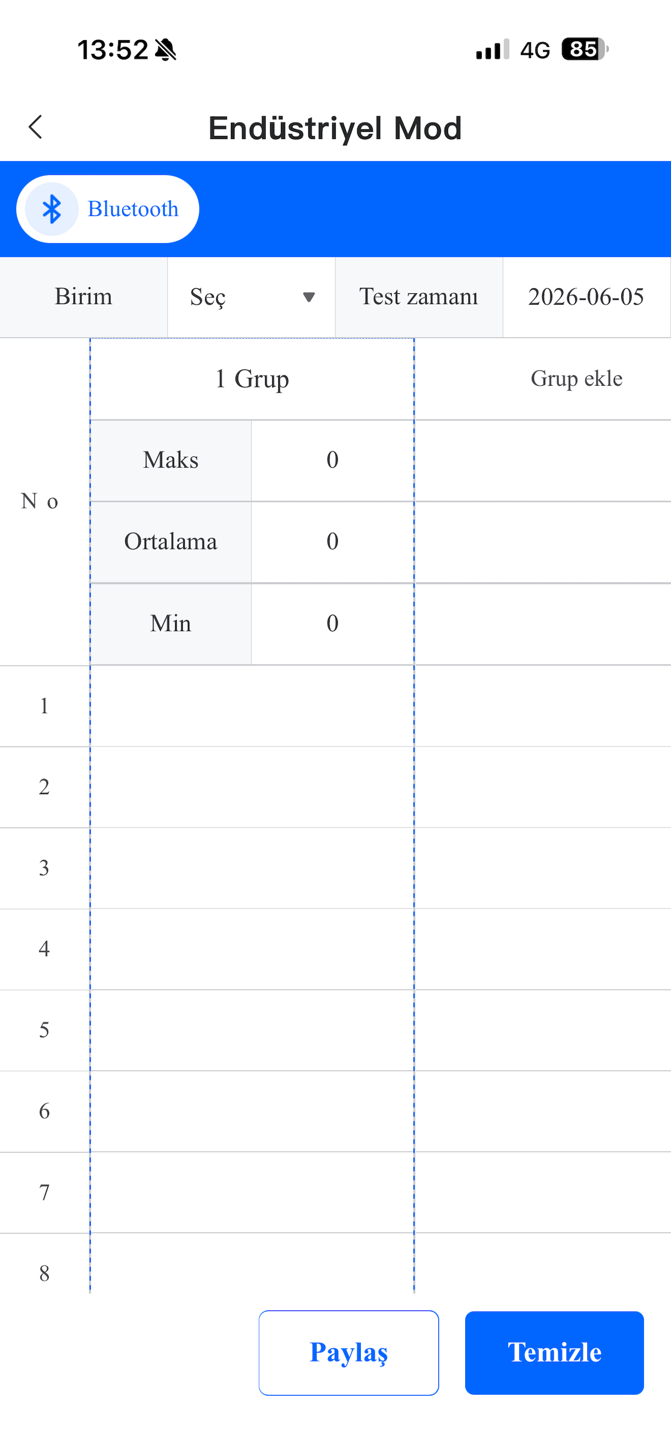Select the Ortalama value cell

(x=333, y=542)
